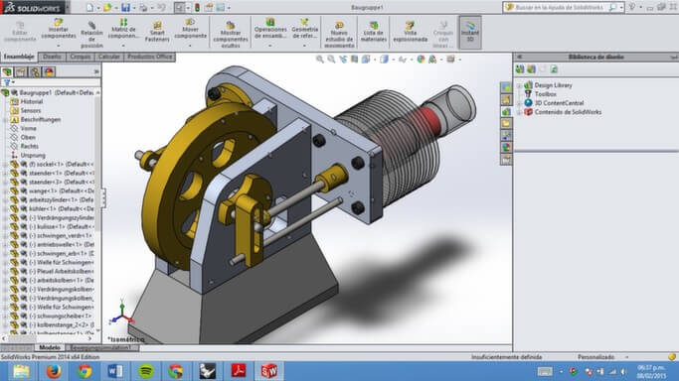Open the Smart Fasteners tool
Screen dimensions: 679x381
157,32
